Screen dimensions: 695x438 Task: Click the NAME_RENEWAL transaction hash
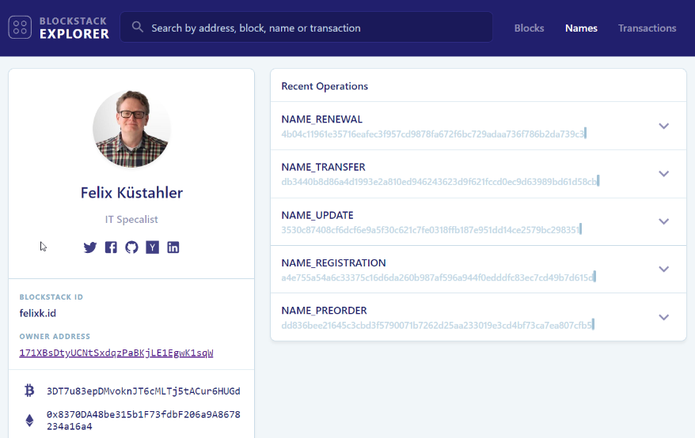point(433,134)
